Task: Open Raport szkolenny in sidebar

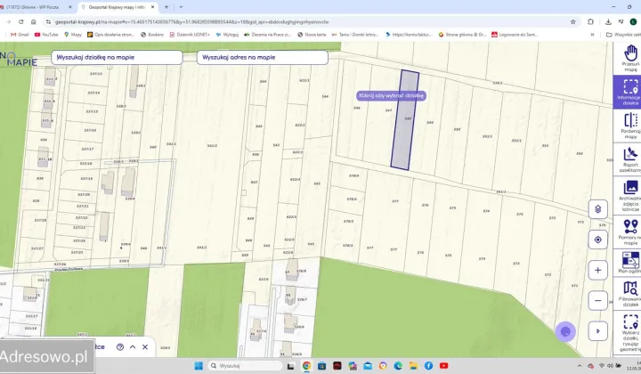Action: (x=630, y=157)
